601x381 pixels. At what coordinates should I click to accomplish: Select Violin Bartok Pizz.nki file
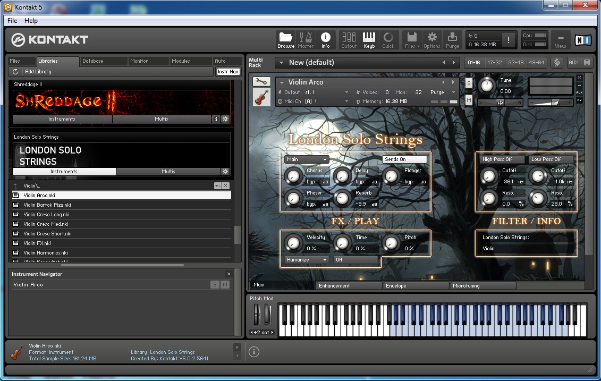click(x=122, y=205)
